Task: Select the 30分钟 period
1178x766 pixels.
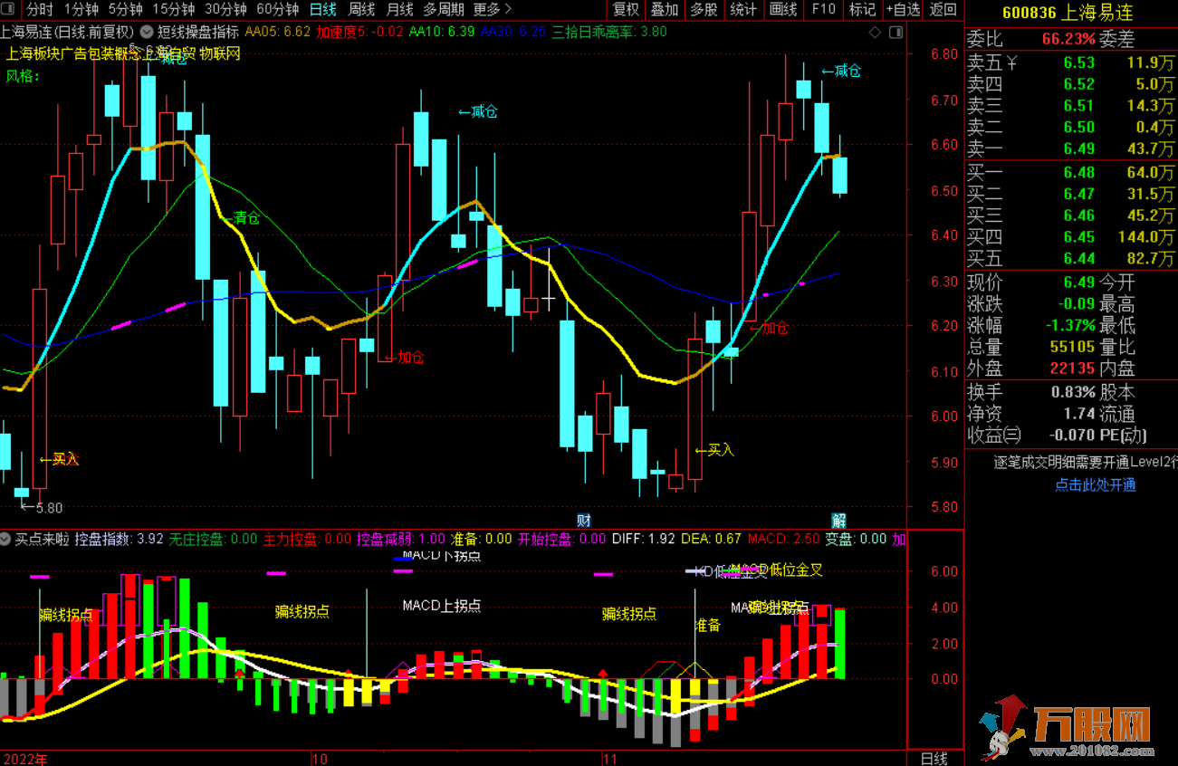Action: [x=225, y=10]
